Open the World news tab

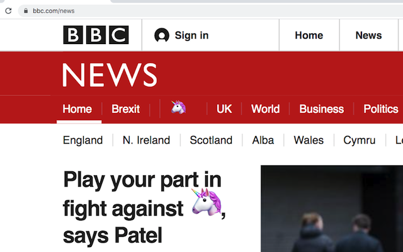(265, 109)
